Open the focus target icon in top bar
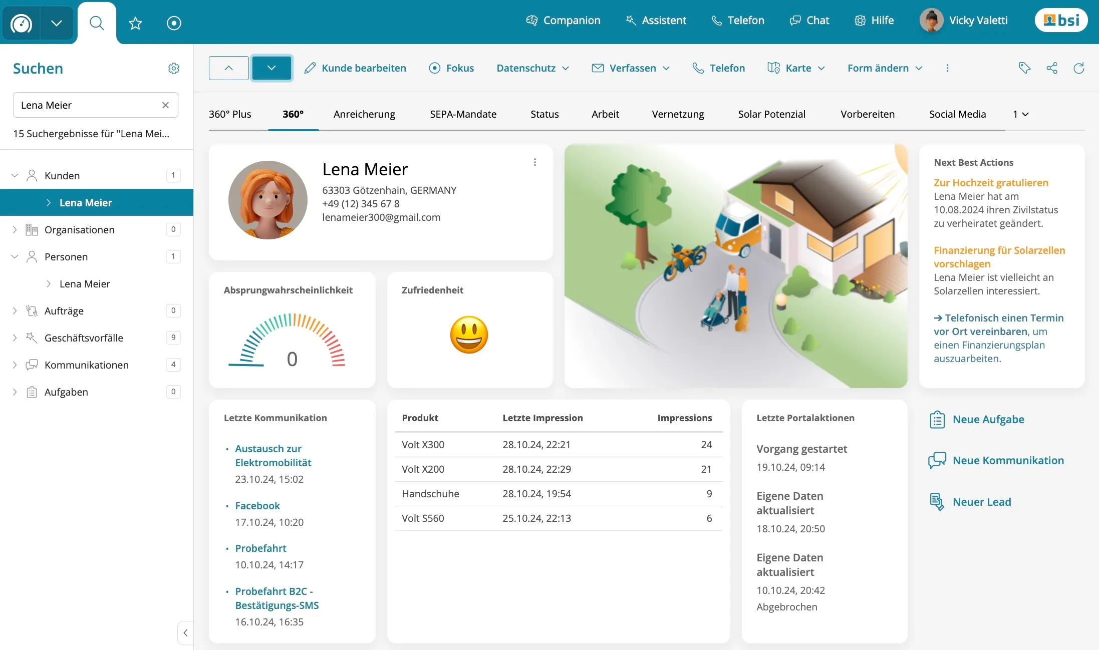The image size is (1099, 650). tap(174, 23)
